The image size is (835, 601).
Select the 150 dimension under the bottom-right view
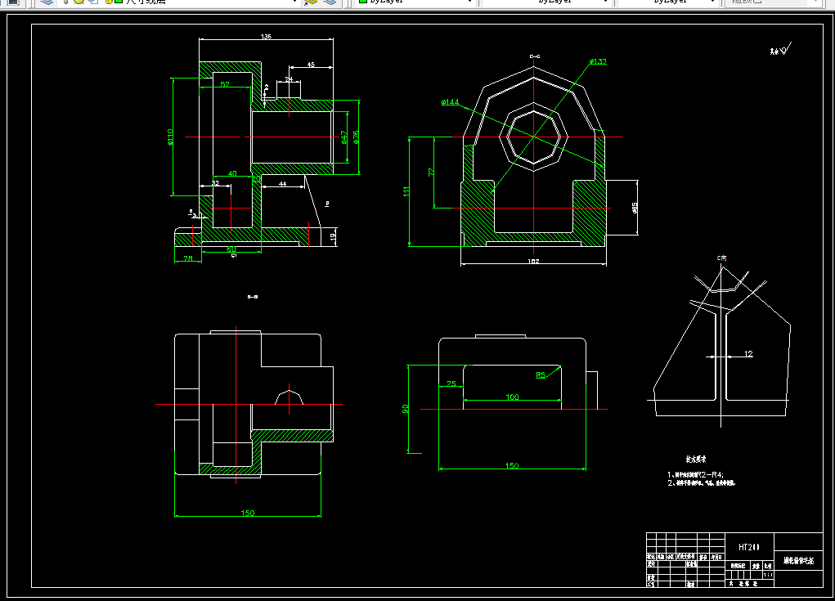pyautogui.click(x=512, y=465)
